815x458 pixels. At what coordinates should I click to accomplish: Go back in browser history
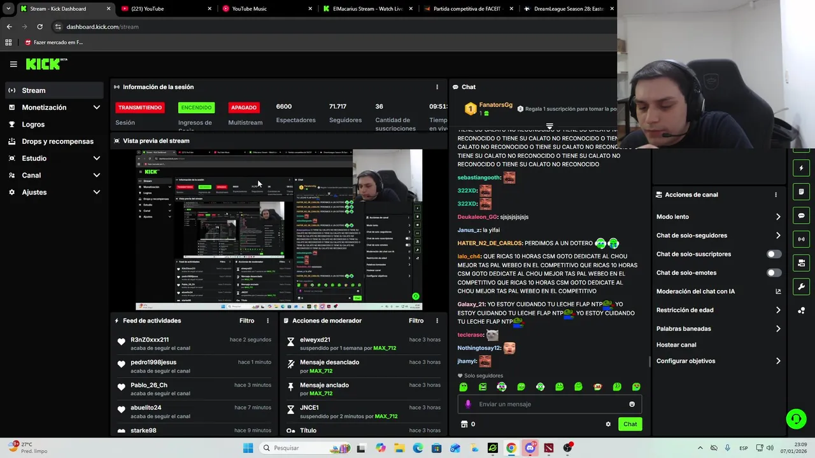[9, 27]
